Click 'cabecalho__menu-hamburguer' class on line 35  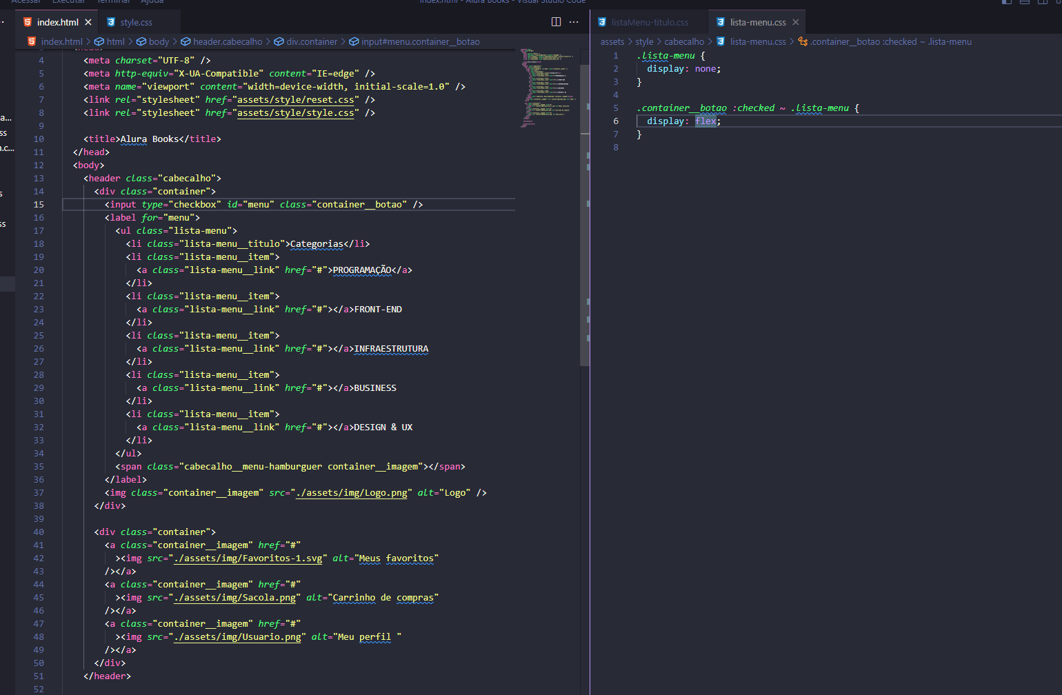point(253,467)
